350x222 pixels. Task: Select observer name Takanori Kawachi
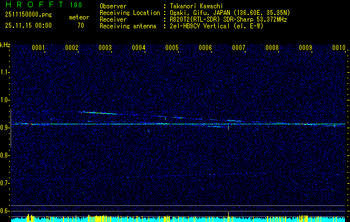[x=196, y=6]
